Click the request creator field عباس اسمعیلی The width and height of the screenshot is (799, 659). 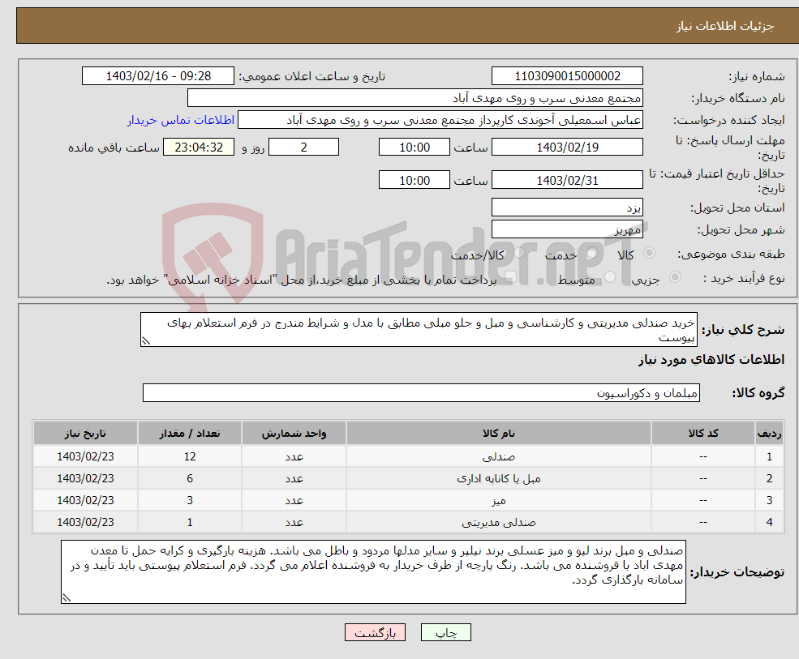pos(440,120)
